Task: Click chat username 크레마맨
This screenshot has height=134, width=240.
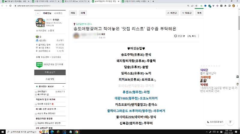Action: [205, 77]
